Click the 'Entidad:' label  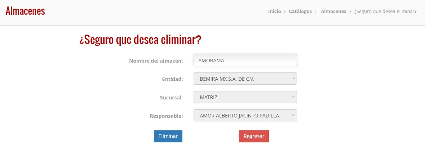pyautogui.click(x=173, y=79)
